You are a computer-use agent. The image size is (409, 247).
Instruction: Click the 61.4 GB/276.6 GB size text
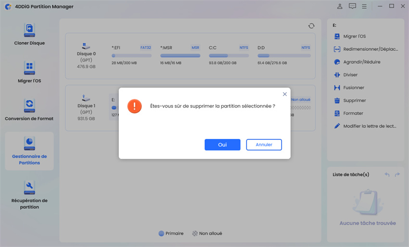pos(272,63)
